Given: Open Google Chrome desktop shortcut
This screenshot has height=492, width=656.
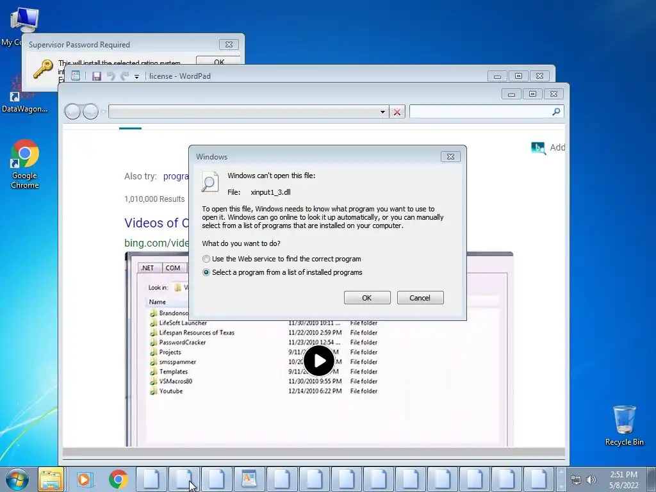Looking at the screenshot, I should click(25, 164).
